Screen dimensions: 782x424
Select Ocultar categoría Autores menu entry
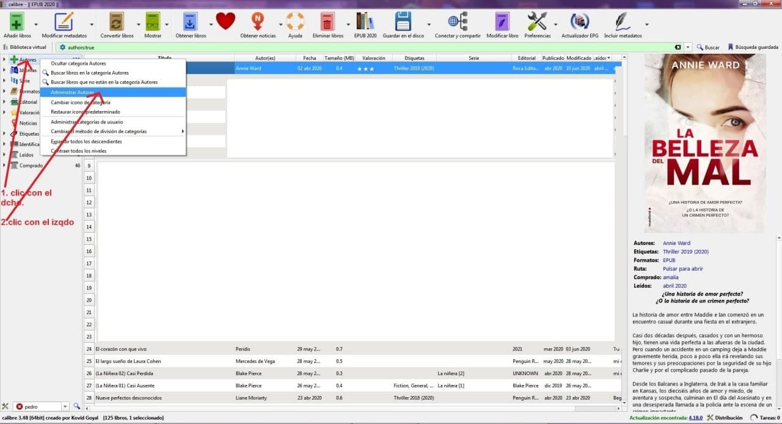click(x=113, y=64)
